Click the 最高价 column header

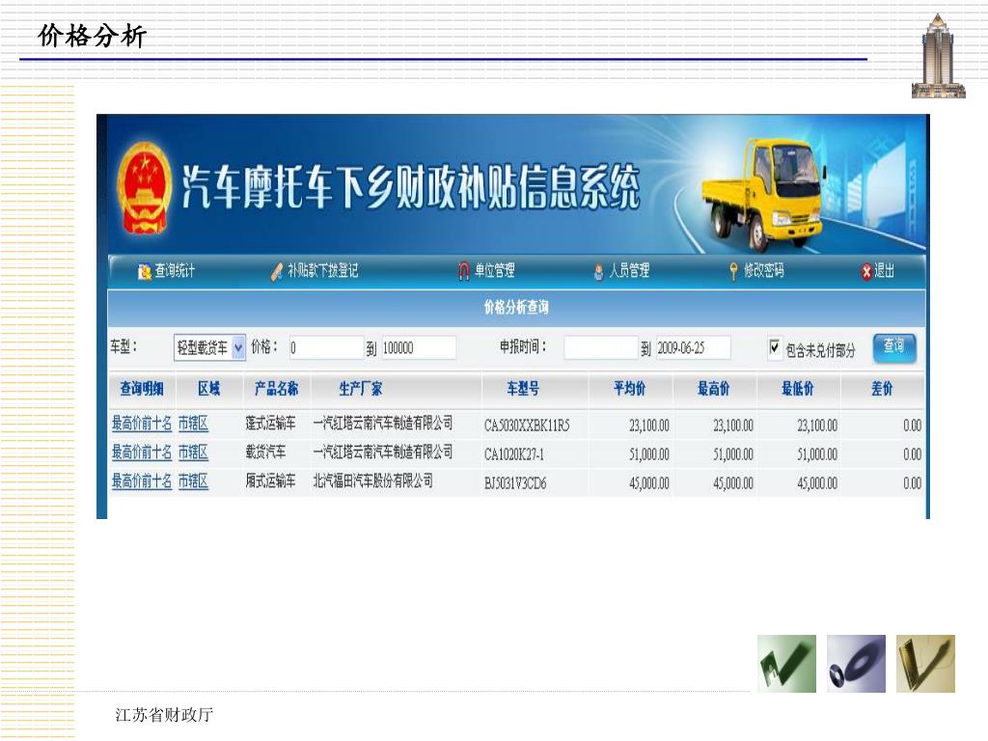[x=713, y=389]
